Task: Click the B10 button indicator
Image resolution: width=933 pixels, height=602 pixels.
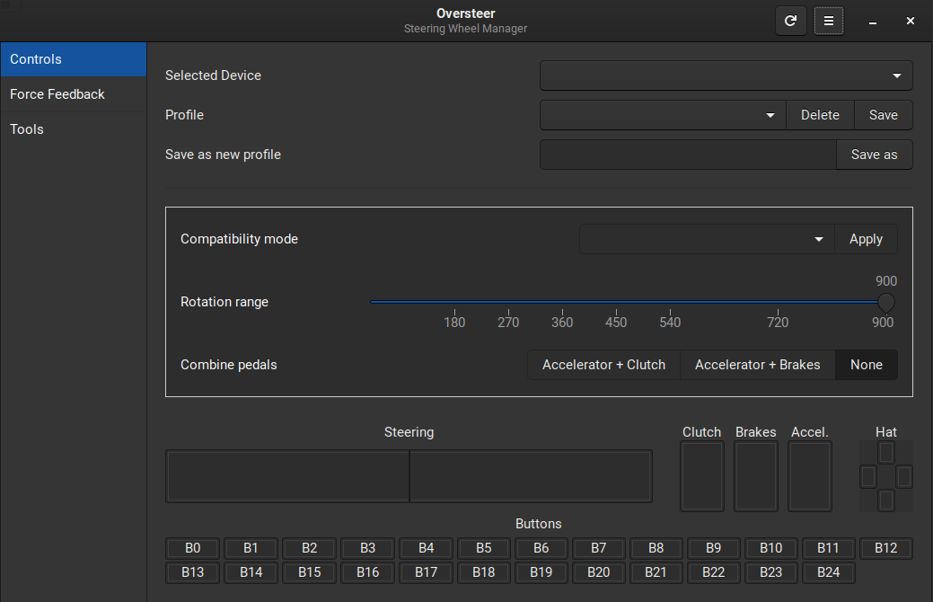Action: 771,548
